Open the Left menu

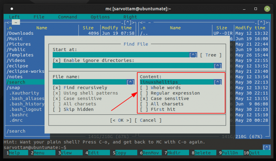(x=14, y=17)
